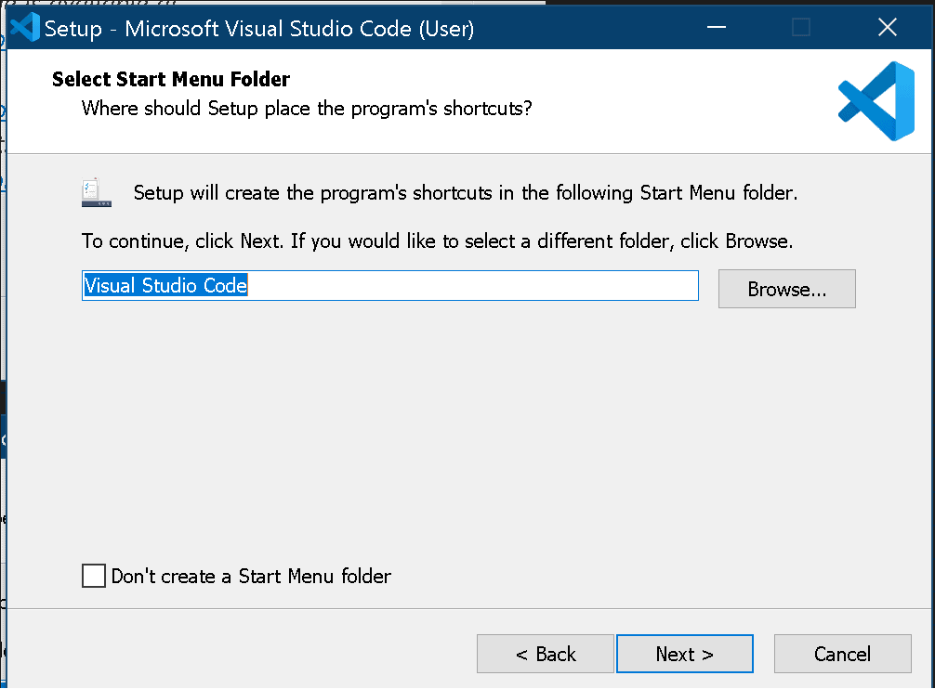Click the "Don't create a Start Menu folder" label

tap(251, 576)
